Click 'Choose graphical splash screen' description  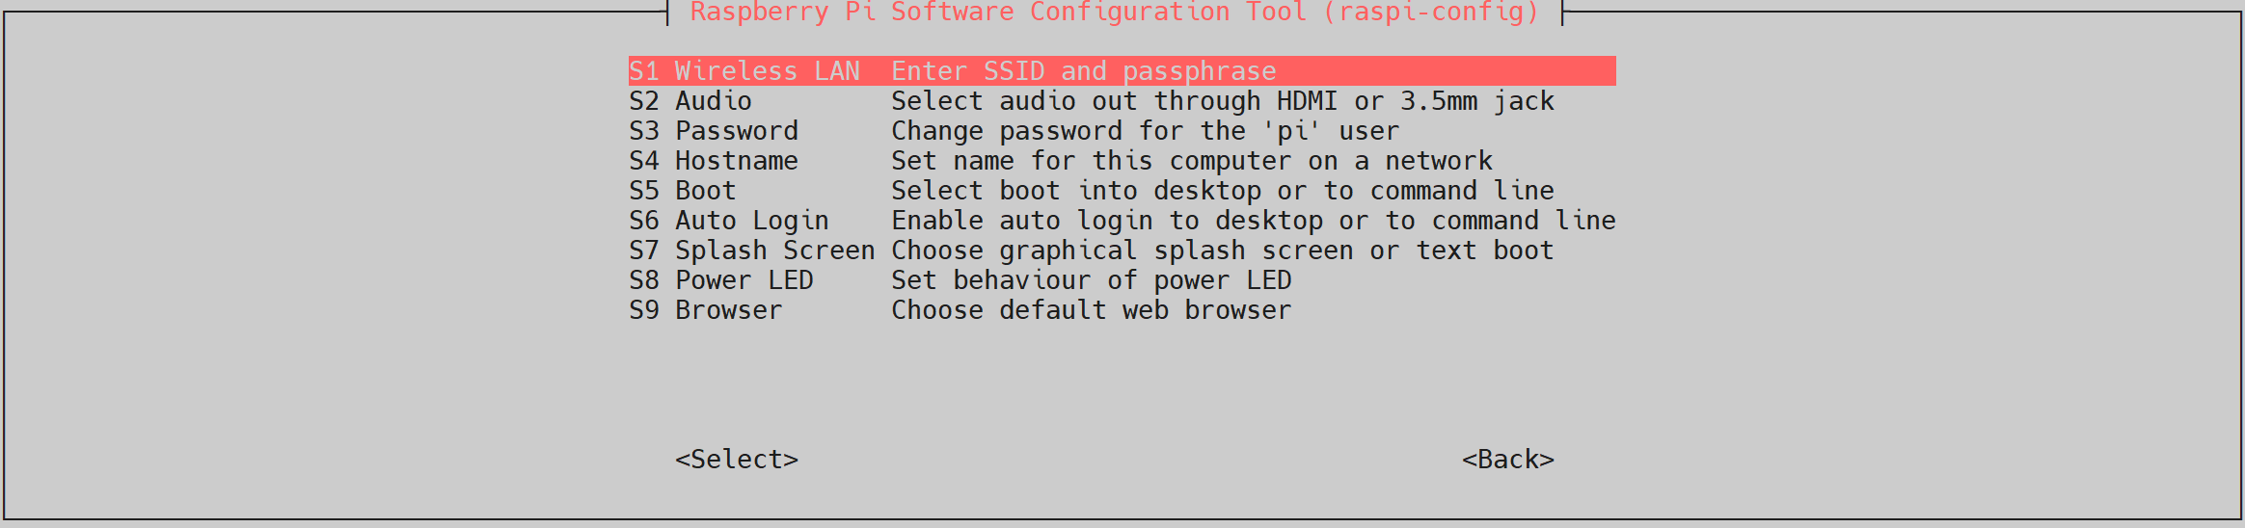tap(1222, 251)
